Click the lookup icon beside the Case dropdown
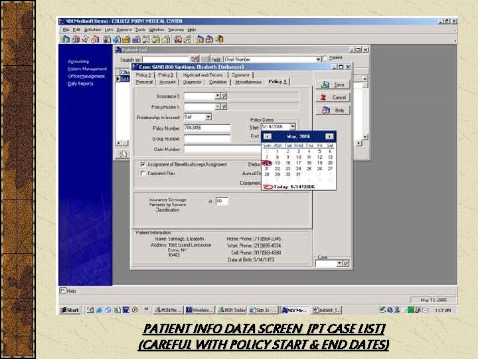478x359 pixels. pyautogui.click(x=346, y=263)
